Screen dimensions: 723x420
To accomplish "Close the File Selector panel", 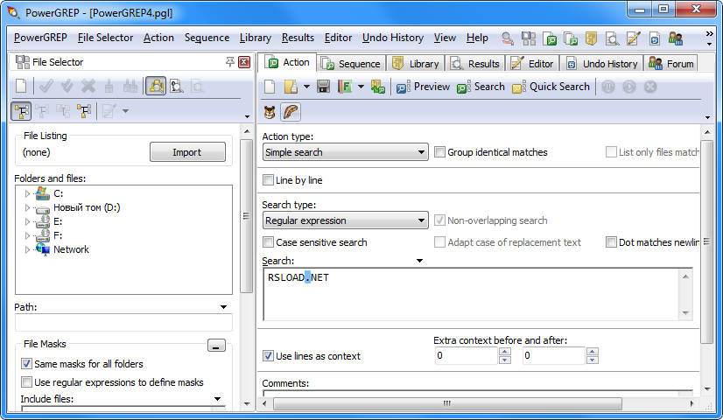I will pyautogui.click(x=244, y=62).
